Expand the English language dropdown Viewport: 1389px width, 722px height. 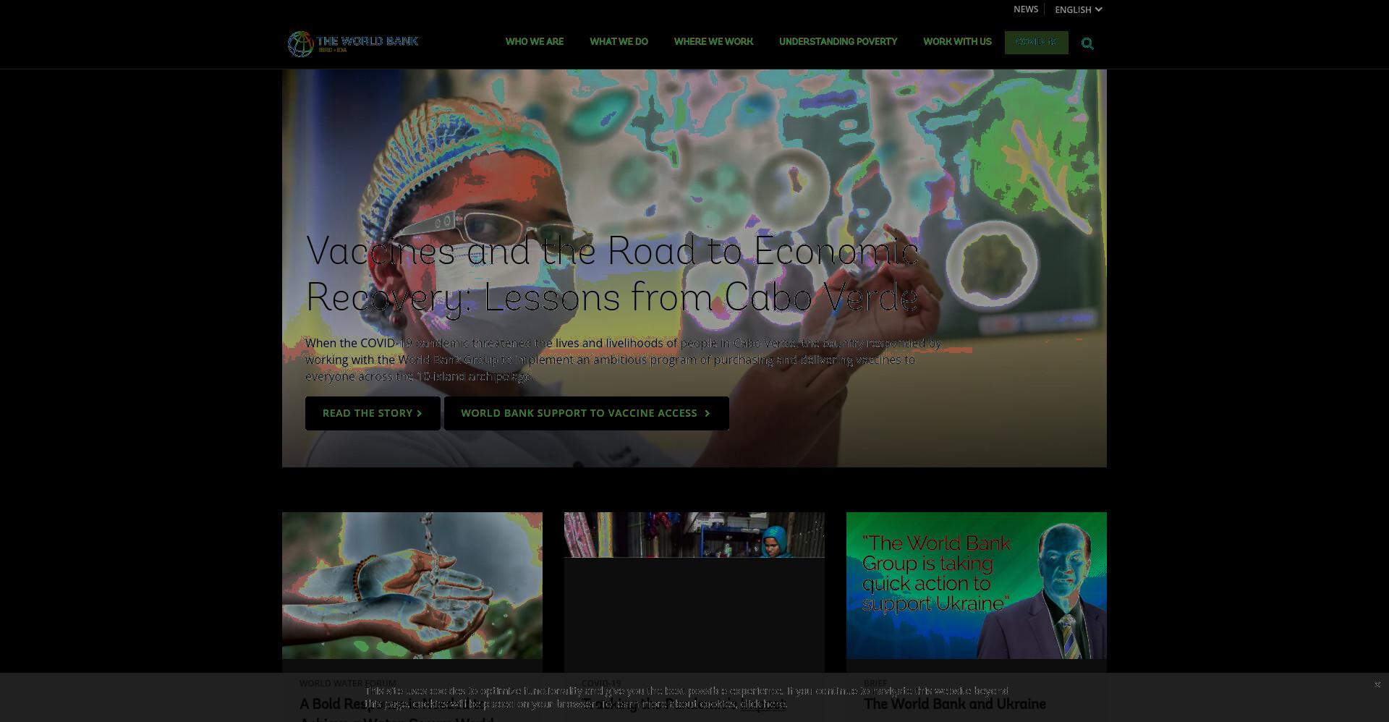point(1078,9)
